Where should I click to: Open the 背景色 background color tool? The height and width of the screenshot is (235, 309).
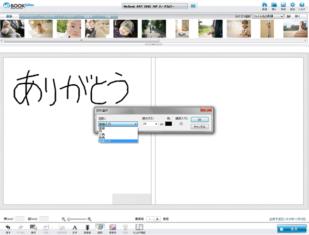pyautogui.click(x=112, y=229)
